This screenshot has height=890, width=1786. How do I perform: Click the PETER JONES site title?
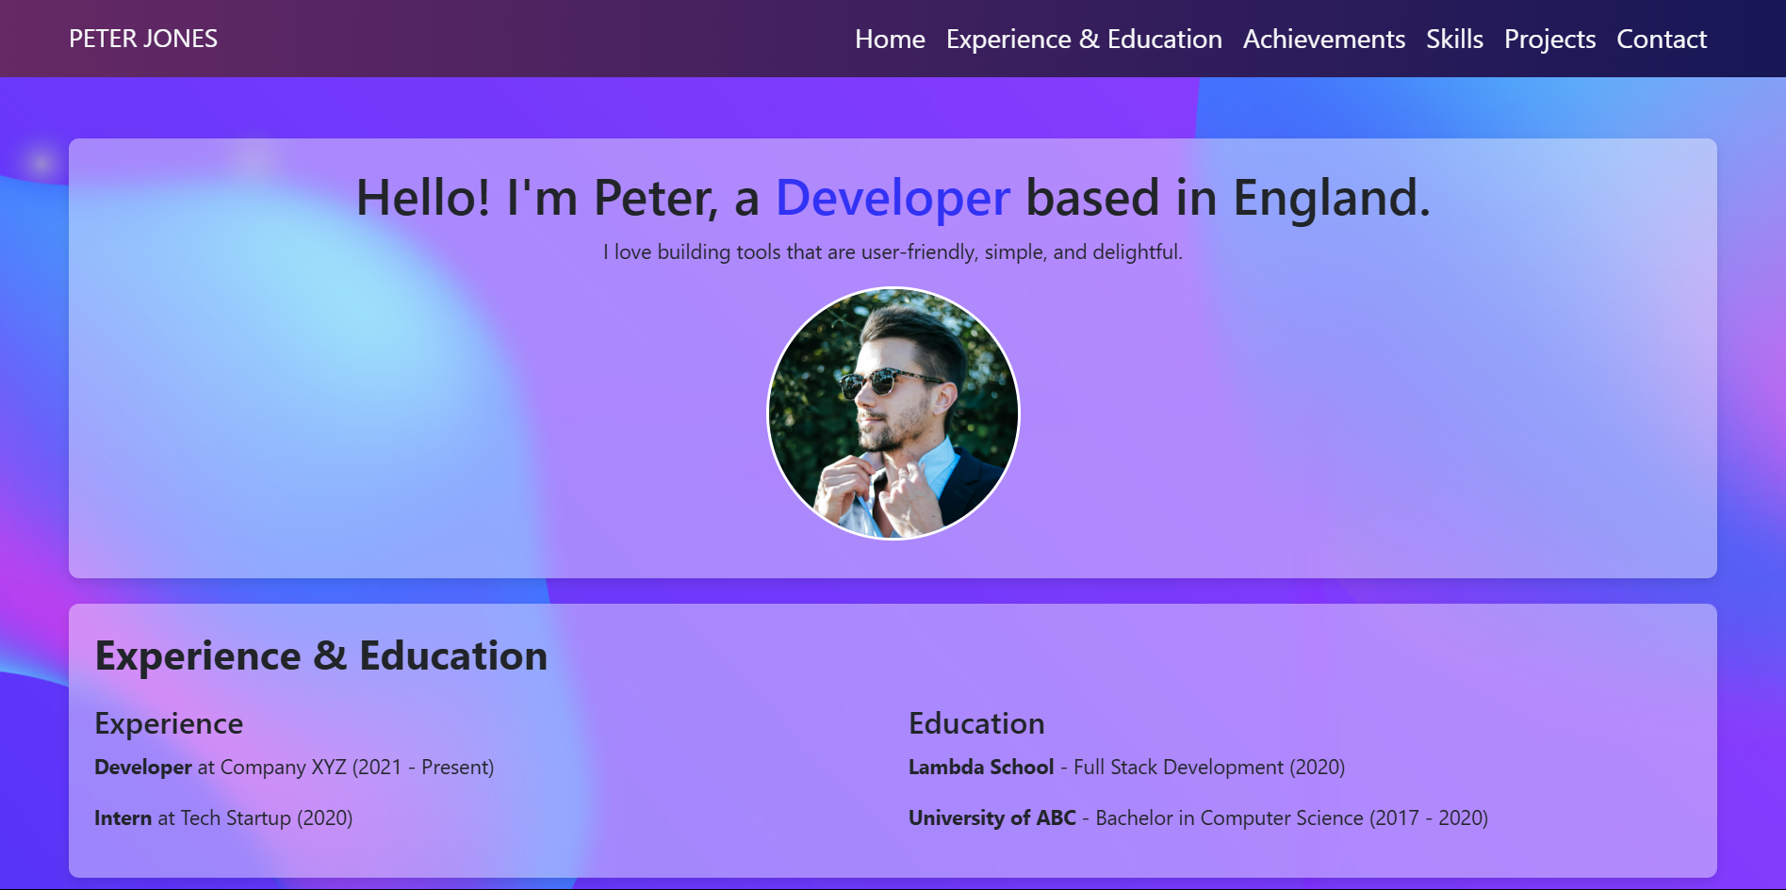coord(143,39)
